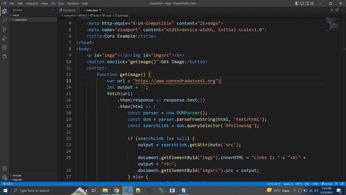Change the CRLF end of line setting
The width and height of the screenshot is (346, 195).
307,184
